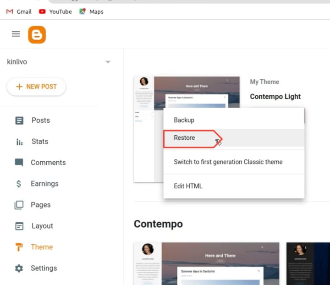330x285 pixels.
Task: Click the kinlivo blog name
Action: tap(17, 62)
